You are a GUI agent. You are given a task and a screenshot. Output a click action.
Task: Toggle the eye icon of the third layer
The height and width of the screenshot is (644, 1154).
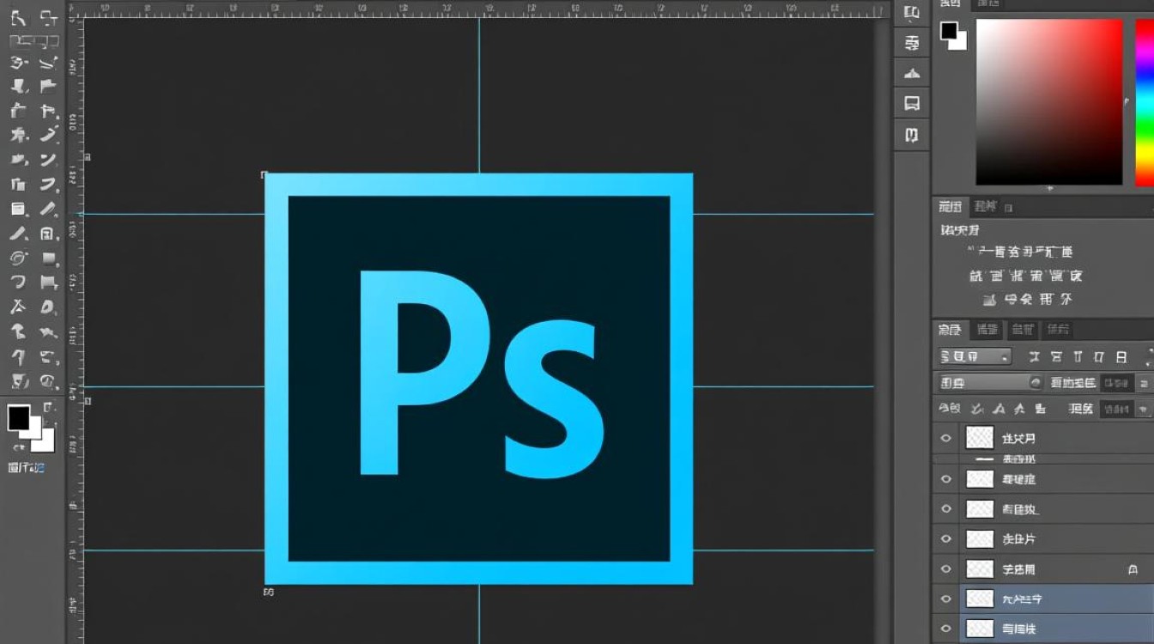tap(946, 508)
